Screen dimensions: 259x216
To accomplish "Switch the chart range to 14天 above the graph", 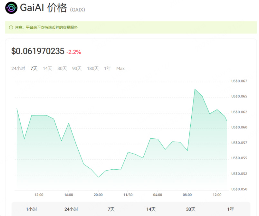I will pyautogui.click(x=47, y=69).
